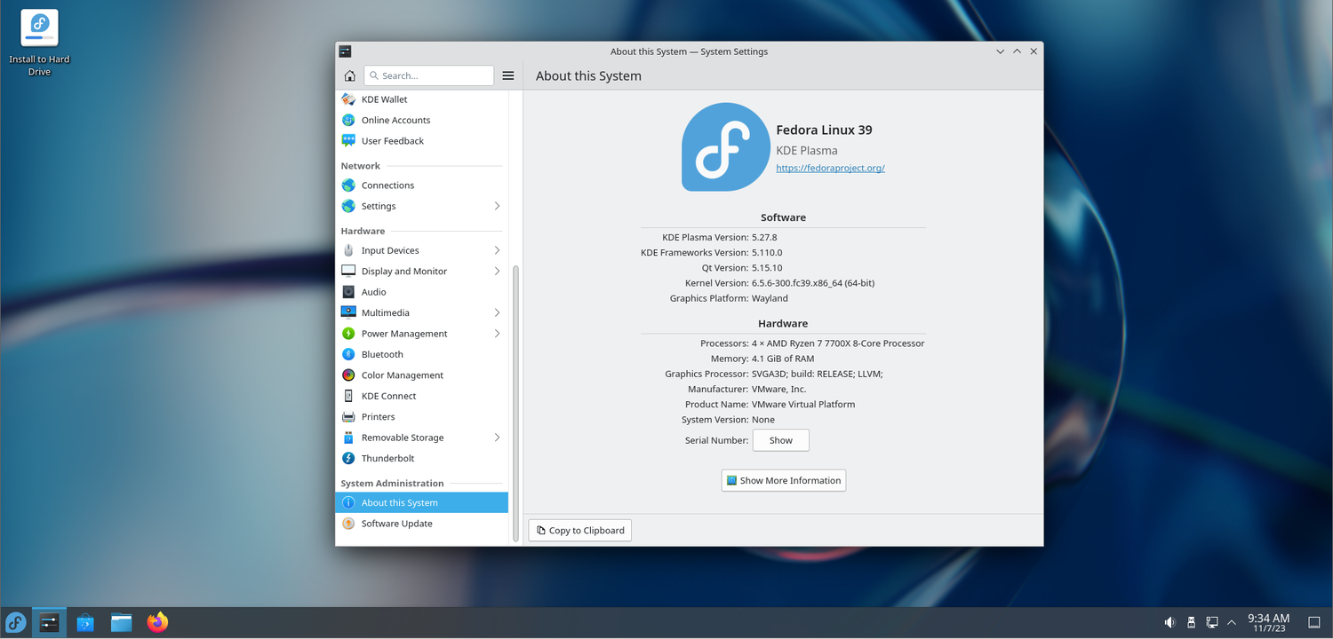Click the sidebar vertical scrollbar
This screenshot has width=1333, height=639.
click(x=515, y=403)
